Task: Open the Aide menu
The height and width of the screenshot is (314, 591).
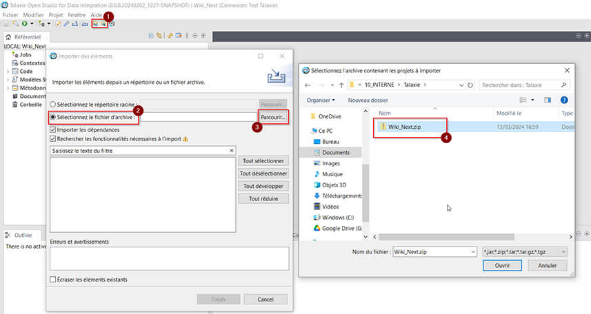Action: (96, 15)
